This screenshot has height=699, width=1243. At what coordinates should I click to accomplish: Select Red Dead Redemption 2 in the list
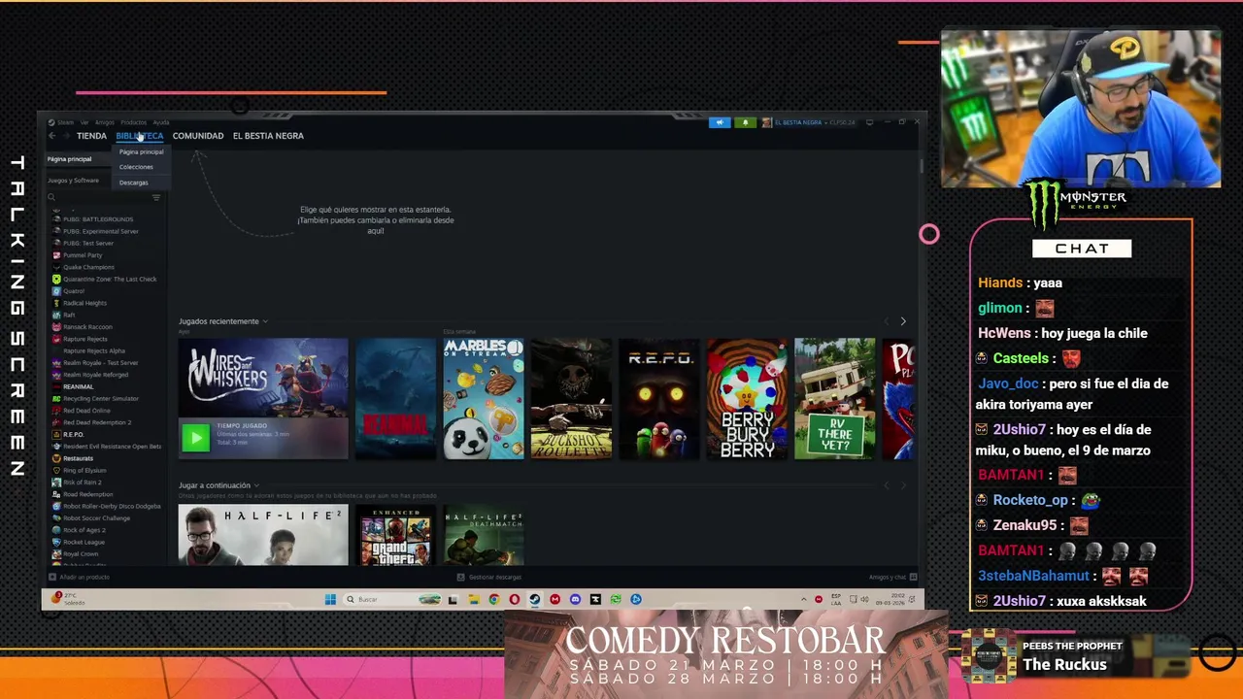[97, 422]
